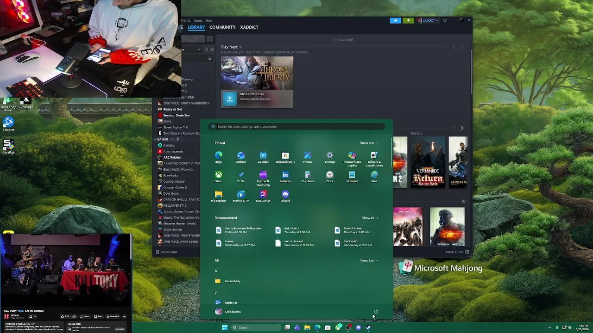Open MSI Center pinned app
The height and width of the screenshot is (333, 593).
coord(263,196)
